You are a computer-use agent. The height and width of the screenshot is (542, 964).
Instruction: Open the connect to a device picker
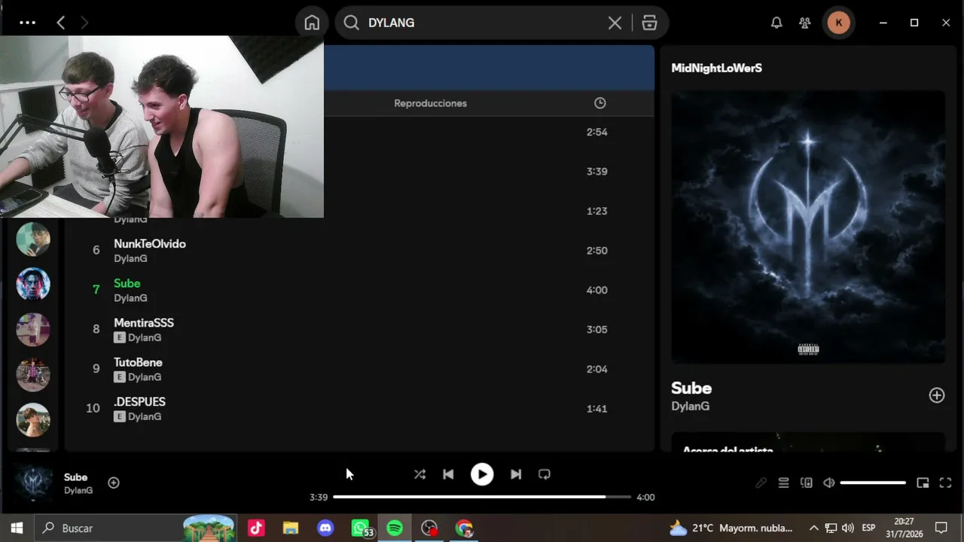coord(807,483)
